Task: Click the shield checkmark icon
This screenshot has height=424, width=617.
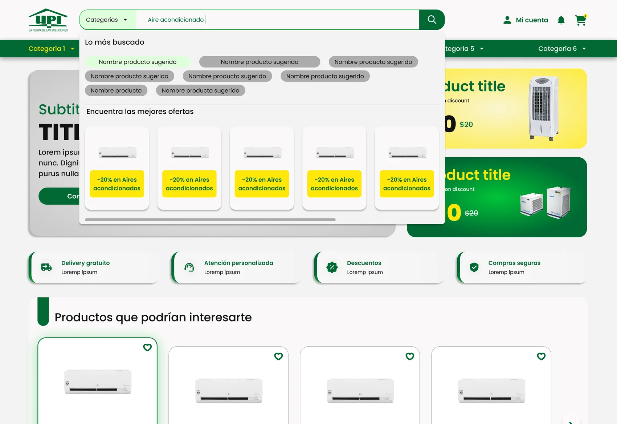Action: coord(474,267)
